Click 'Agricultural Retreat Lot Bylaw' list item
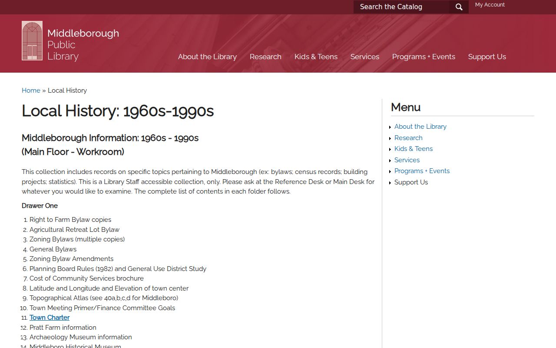Image resolution: width=556 pixels, height=348 pixels. 74,230
